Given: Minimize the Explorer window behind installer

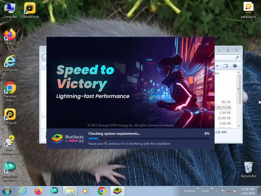Looking at the screenshot, I should tap(219, 50).
